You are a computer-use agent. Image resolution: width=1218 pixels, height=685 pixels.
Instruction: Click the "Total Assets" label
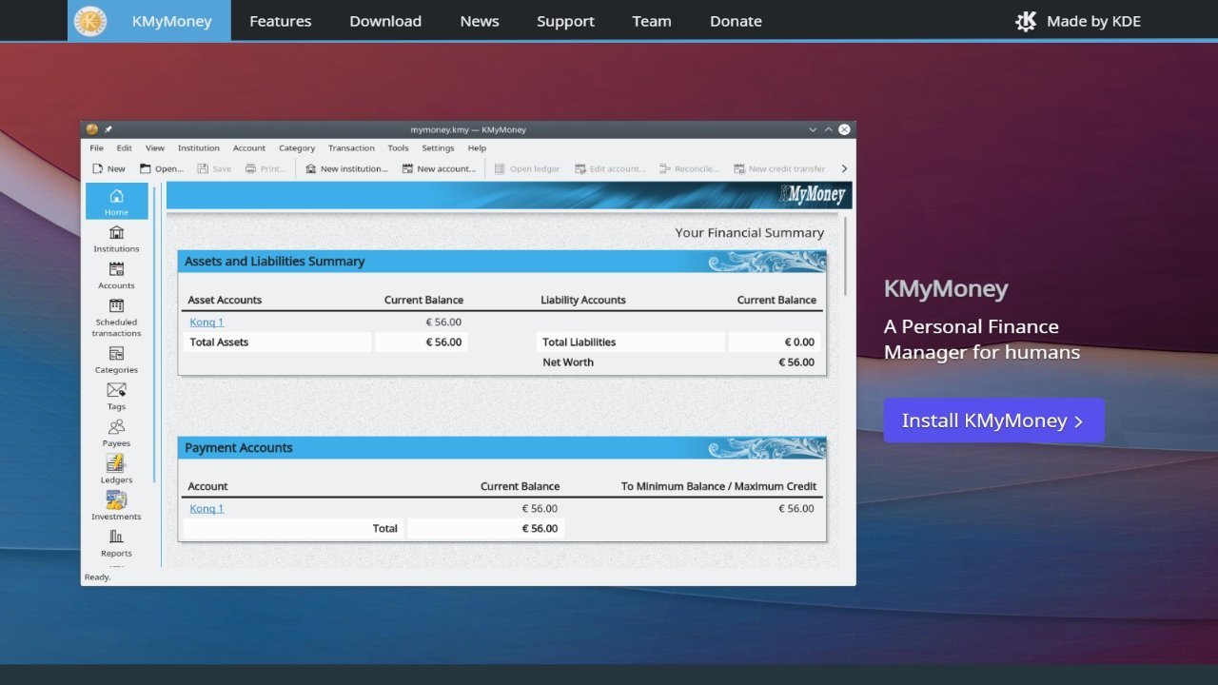click(x=219, y=342)
